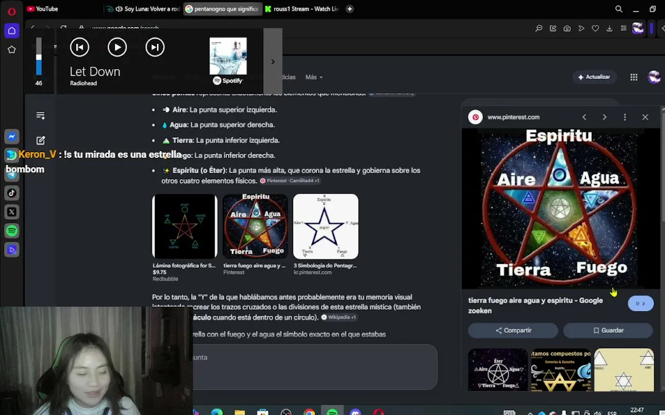
Task: Skip to next track in media overlay
Action: [x=155, y=47]
